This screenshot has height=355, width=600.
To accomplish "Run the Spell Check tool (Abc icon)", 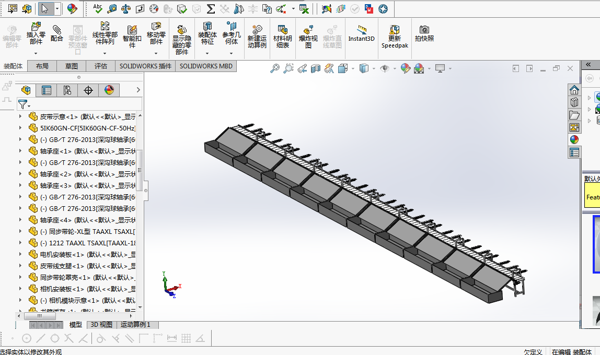I will pyautogui.click(x=98, y=8).
